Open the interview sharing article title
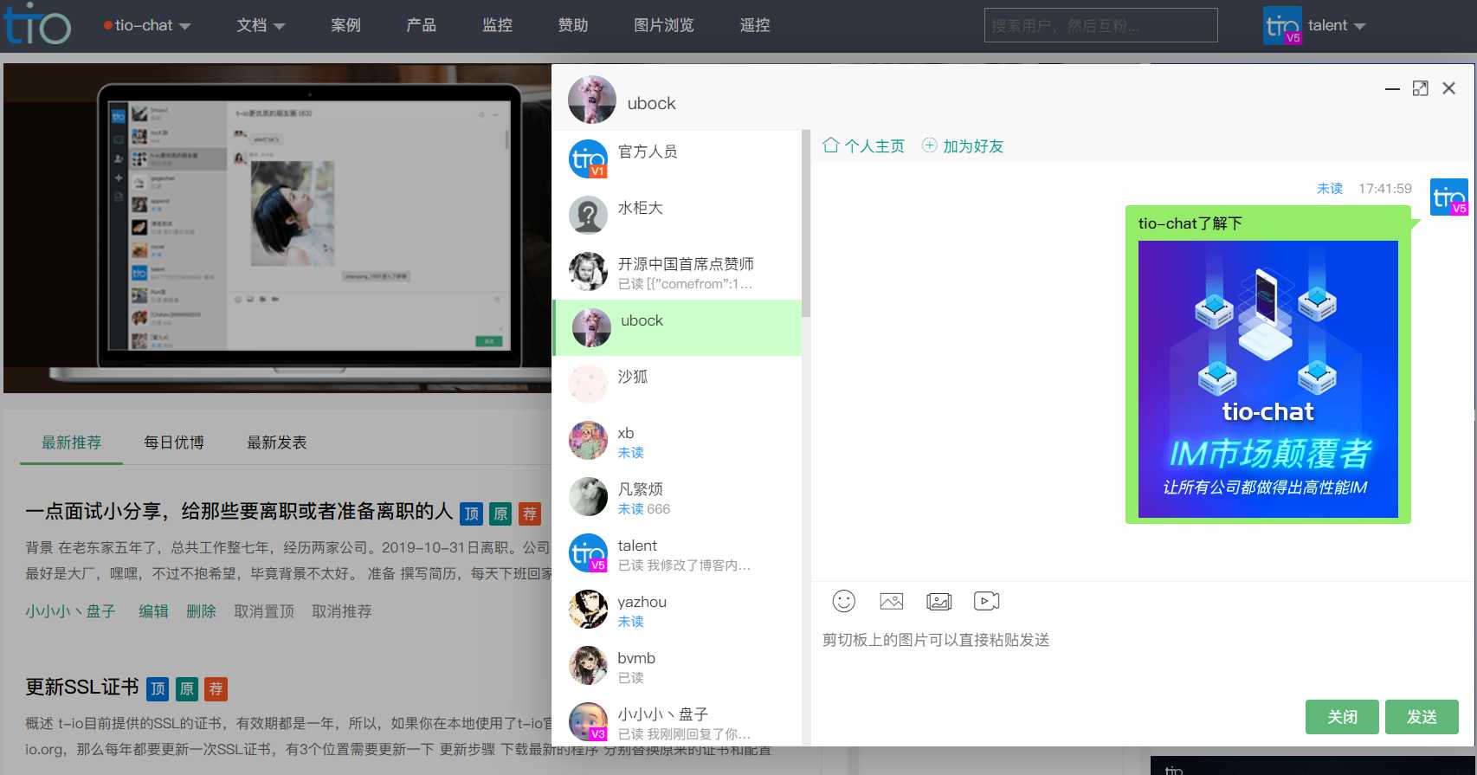 [x=239, y=512]
